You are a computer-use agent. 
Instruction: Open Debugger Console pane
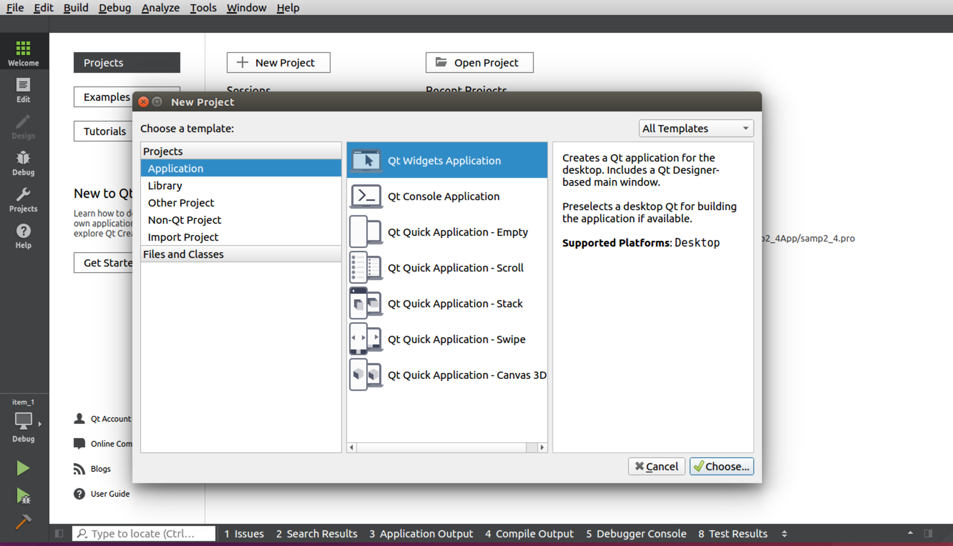pos(636,533)
